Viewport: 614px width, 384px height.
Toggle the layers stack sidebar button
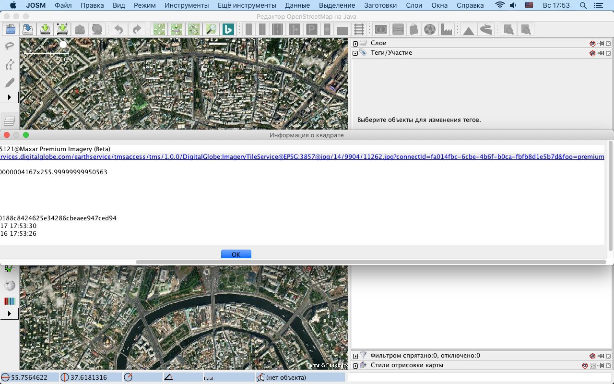(x=10, y=120)
